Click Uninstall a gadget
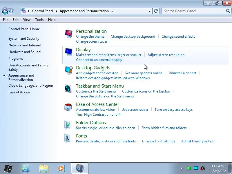 point(183,73)
